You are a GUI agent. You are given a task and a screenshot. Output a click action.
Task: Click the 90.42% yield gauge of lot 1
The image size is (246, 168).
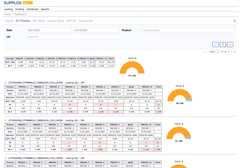(180, 95)
